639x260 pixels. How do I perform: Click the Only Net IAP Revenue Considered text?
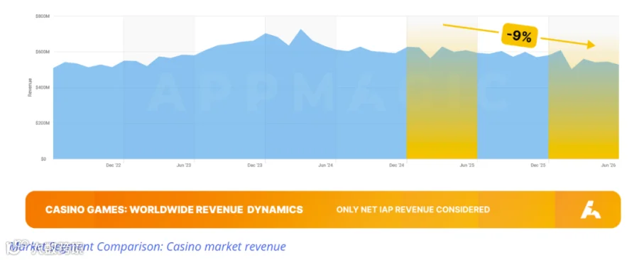pyautogui.click(x=413, y=210)
